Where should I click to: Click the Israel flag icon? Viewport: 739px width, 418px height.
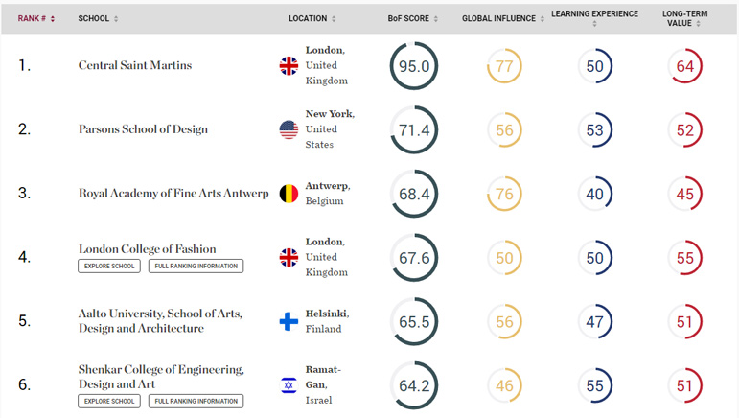click(x=289, y=385)
